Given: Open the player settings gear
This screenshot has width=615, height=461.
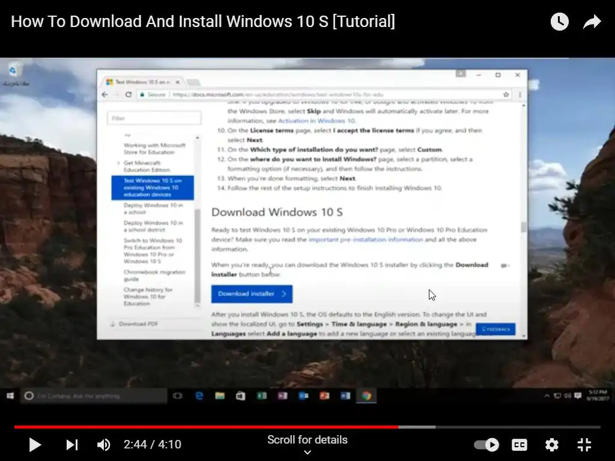Looking at the screenshot, I should click(x=551, y=445).
